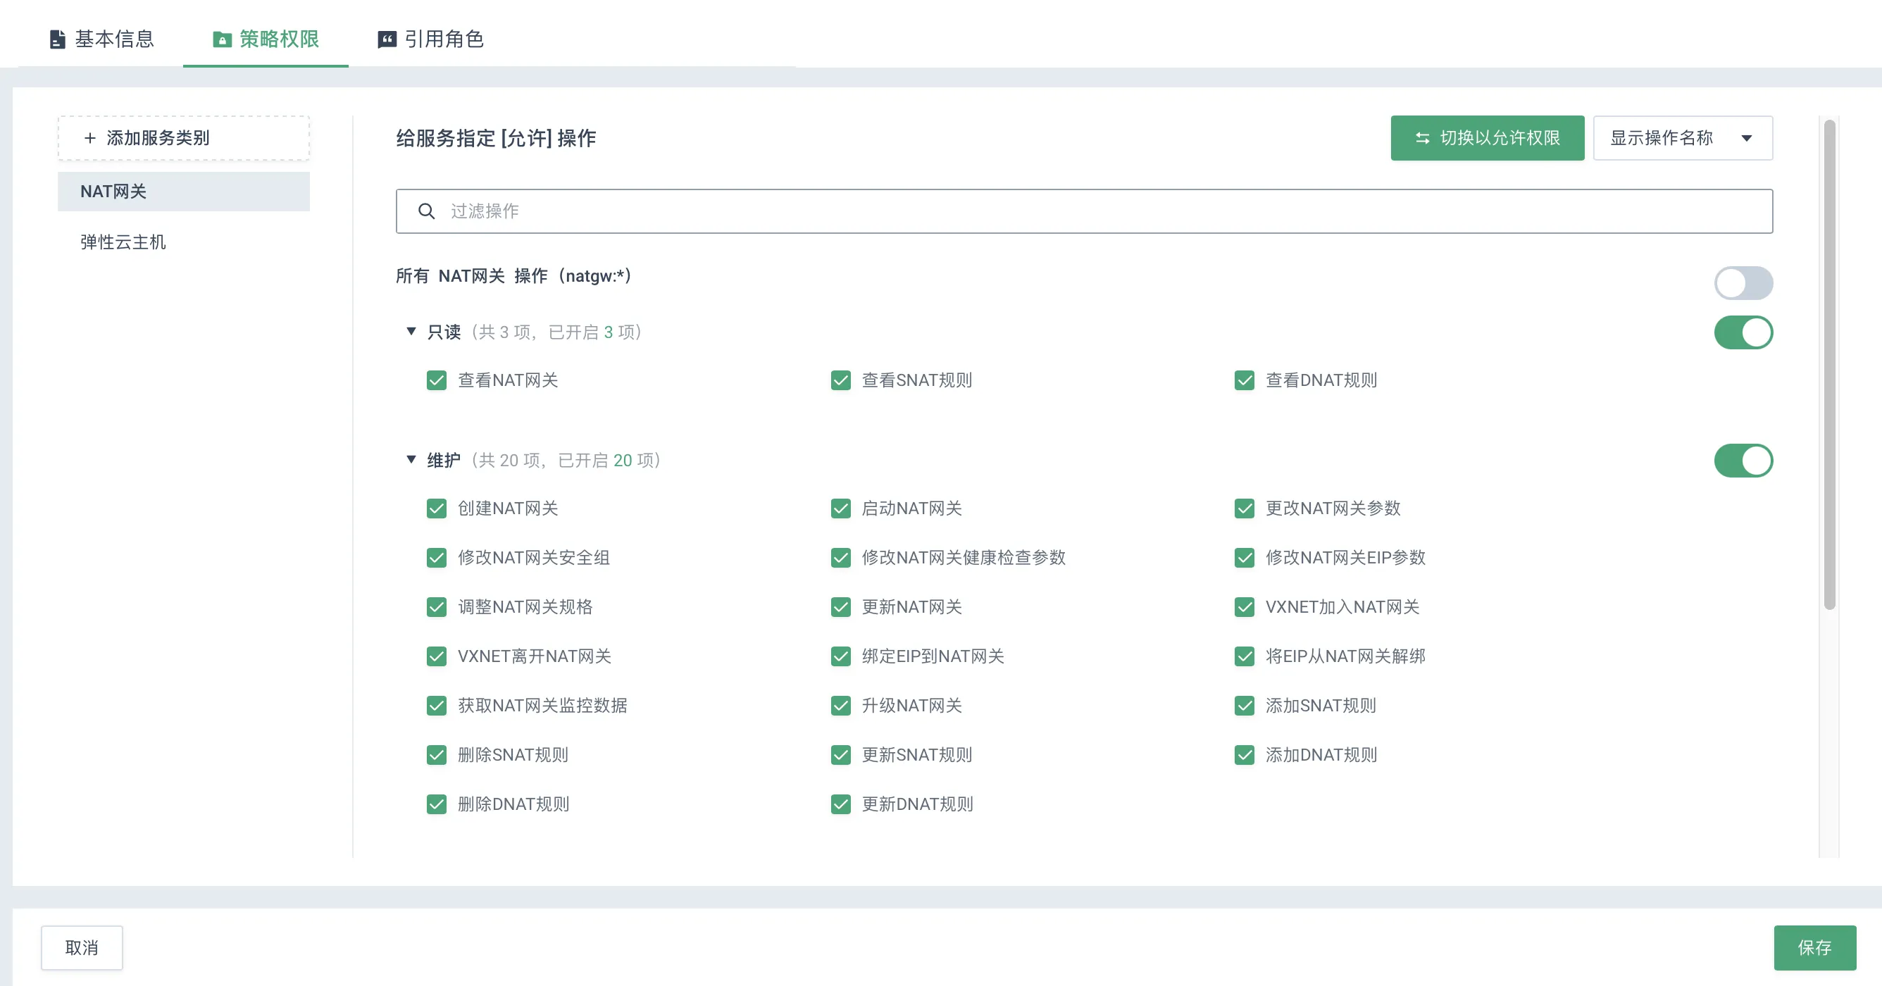Click the 取消 button

[82, 948]
